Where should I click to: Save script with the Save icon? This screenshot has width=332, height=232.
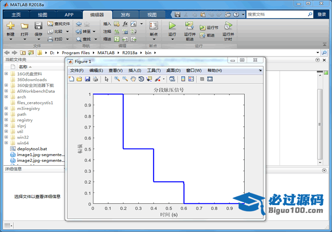(x=39, y=26)
